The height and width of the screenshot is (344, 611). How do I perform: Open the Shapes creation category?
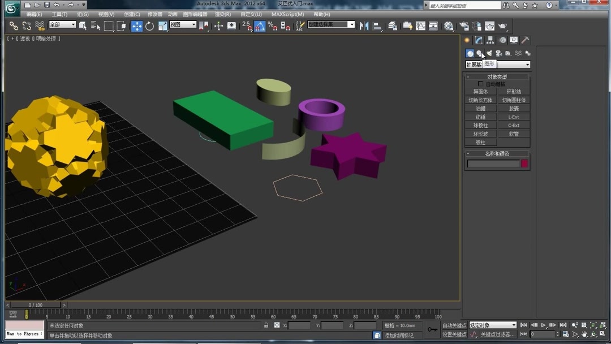(480, 53)
